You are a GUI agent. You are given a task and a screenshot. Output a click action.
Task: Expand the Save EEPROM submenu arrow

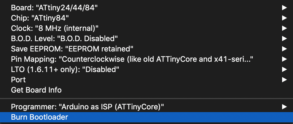(x=284, y=49)
